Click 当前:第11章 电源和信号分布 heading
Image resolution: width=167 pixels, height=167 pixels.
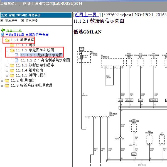27,35
